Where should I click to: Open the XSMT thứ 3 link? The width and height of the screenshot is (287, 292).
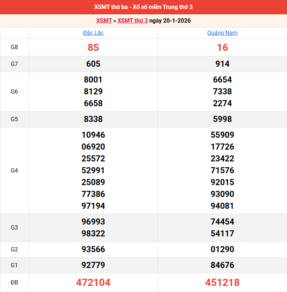pyautogui.click(x=133, y=20)
